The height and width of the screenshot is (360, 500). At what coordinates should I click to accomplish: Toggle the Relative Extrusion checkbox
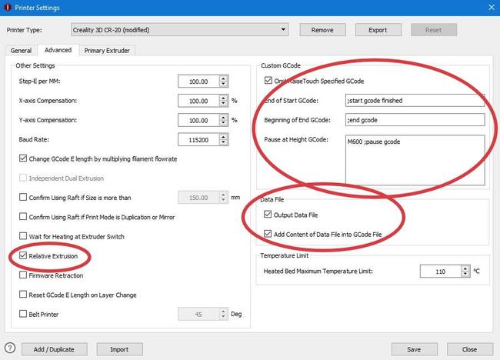(x=22, y=255)
